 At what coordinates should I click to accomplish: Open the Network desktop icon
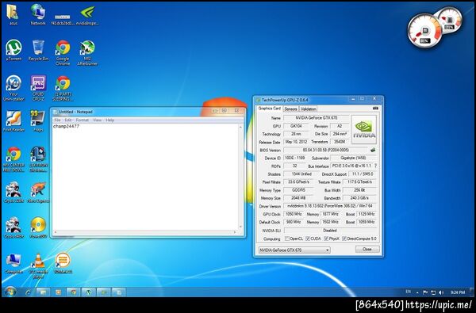point(38,14)
